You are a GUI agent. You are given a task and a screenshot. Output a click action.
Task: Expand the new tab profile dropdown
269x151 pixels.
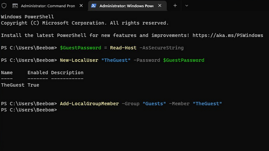(x=187, y=5)
